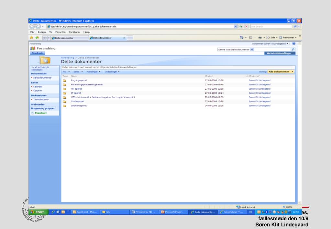Click the Internet Explorer quick launch icon
331x229 pixels.
(53, 212)
